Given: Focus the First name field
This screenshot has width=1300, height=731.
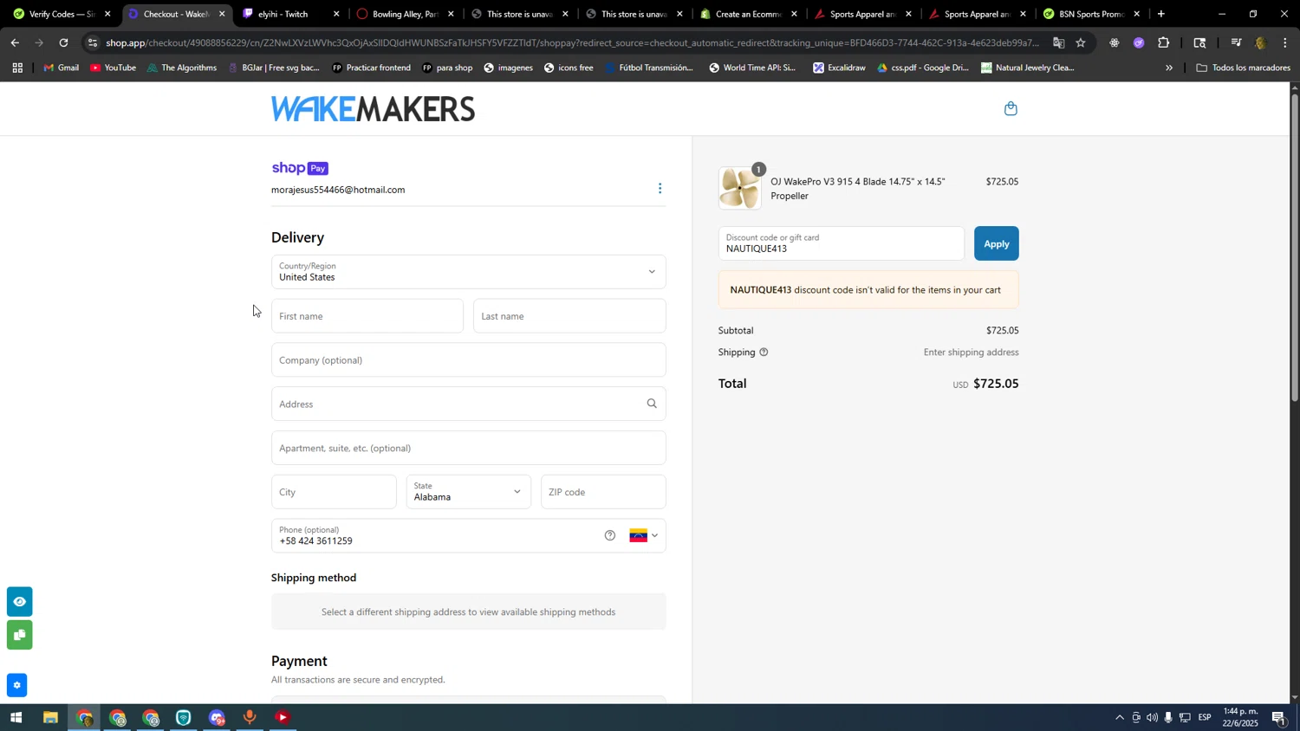Looking at the screenshot, I should (x=367, y=316).
